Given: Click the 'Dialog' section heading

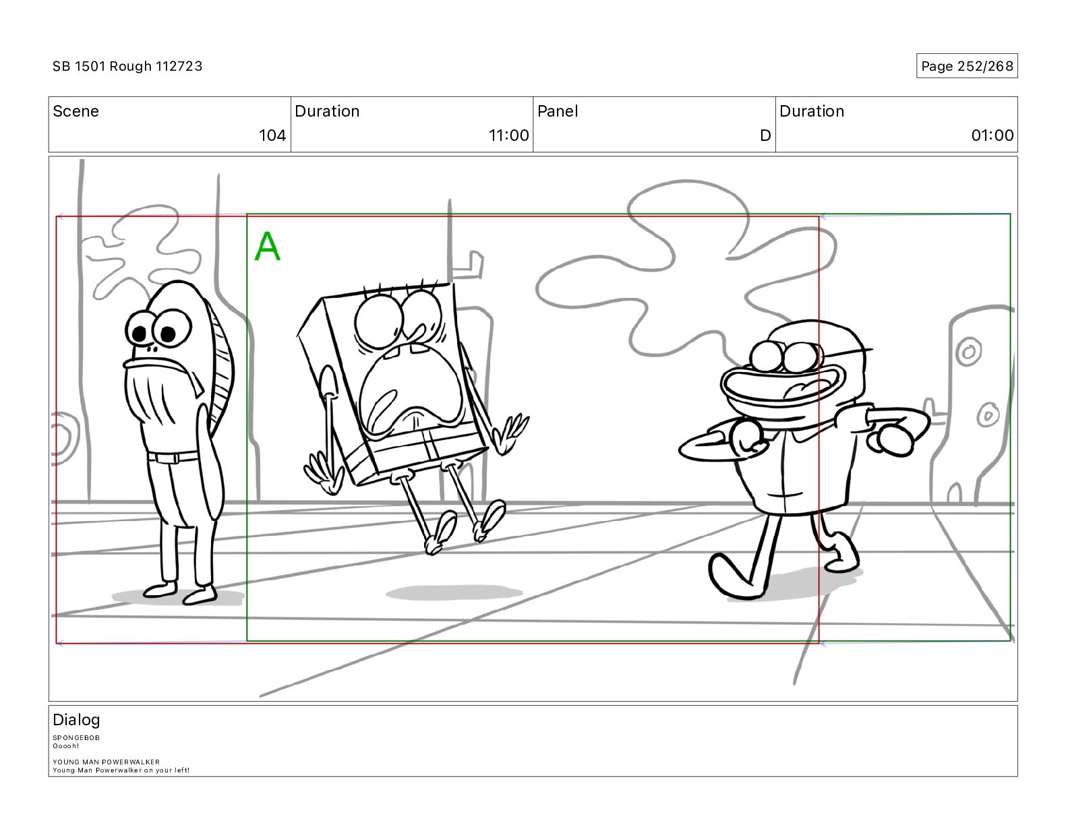Looking at the screenshot, I should pos(76,720).
